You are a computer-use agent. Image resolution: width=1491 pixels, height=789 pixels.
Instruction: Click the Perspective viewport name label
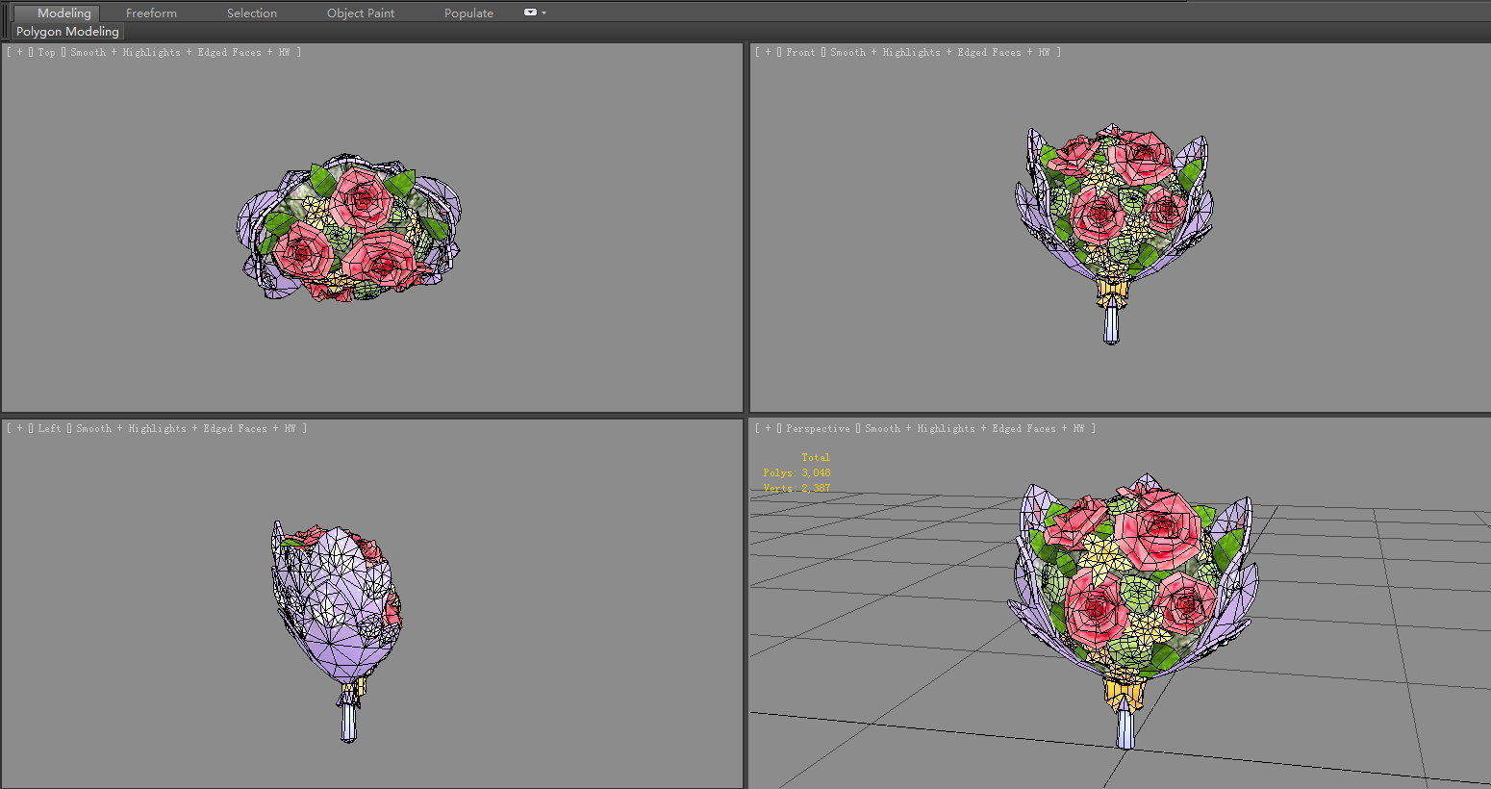819,428
